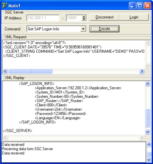Decrease port number with down spinner arrow
This screenshot has height=164, width=153.
pos(84,19)
